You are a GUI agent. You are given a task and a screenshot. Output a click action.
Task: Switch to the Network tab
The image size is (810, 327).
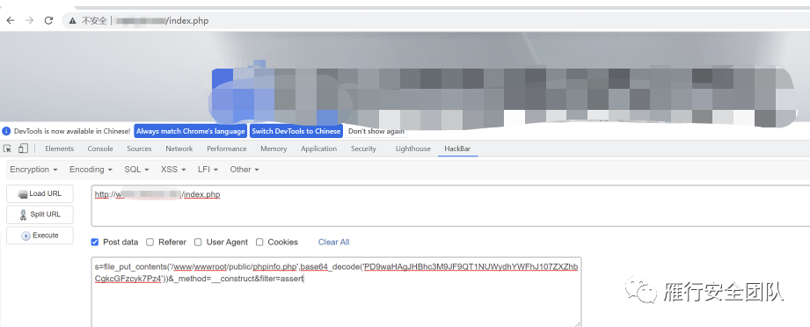click(179, 149)
